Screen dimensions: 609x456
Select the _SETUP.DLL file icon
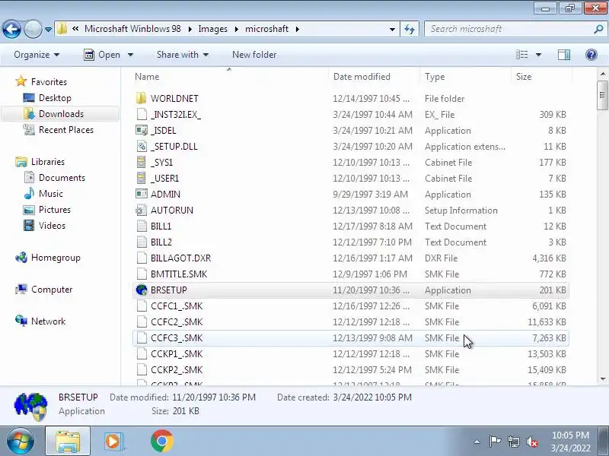click(x=142, y=146)
